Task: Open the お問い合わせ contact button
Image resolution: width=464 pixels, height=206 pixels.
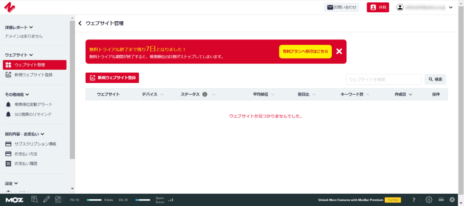Action: click(342, 7)
